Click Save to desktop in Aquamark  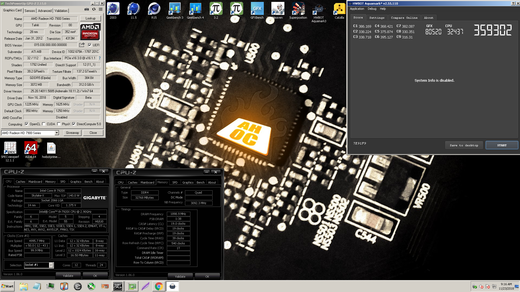click(x=464, y=145)
